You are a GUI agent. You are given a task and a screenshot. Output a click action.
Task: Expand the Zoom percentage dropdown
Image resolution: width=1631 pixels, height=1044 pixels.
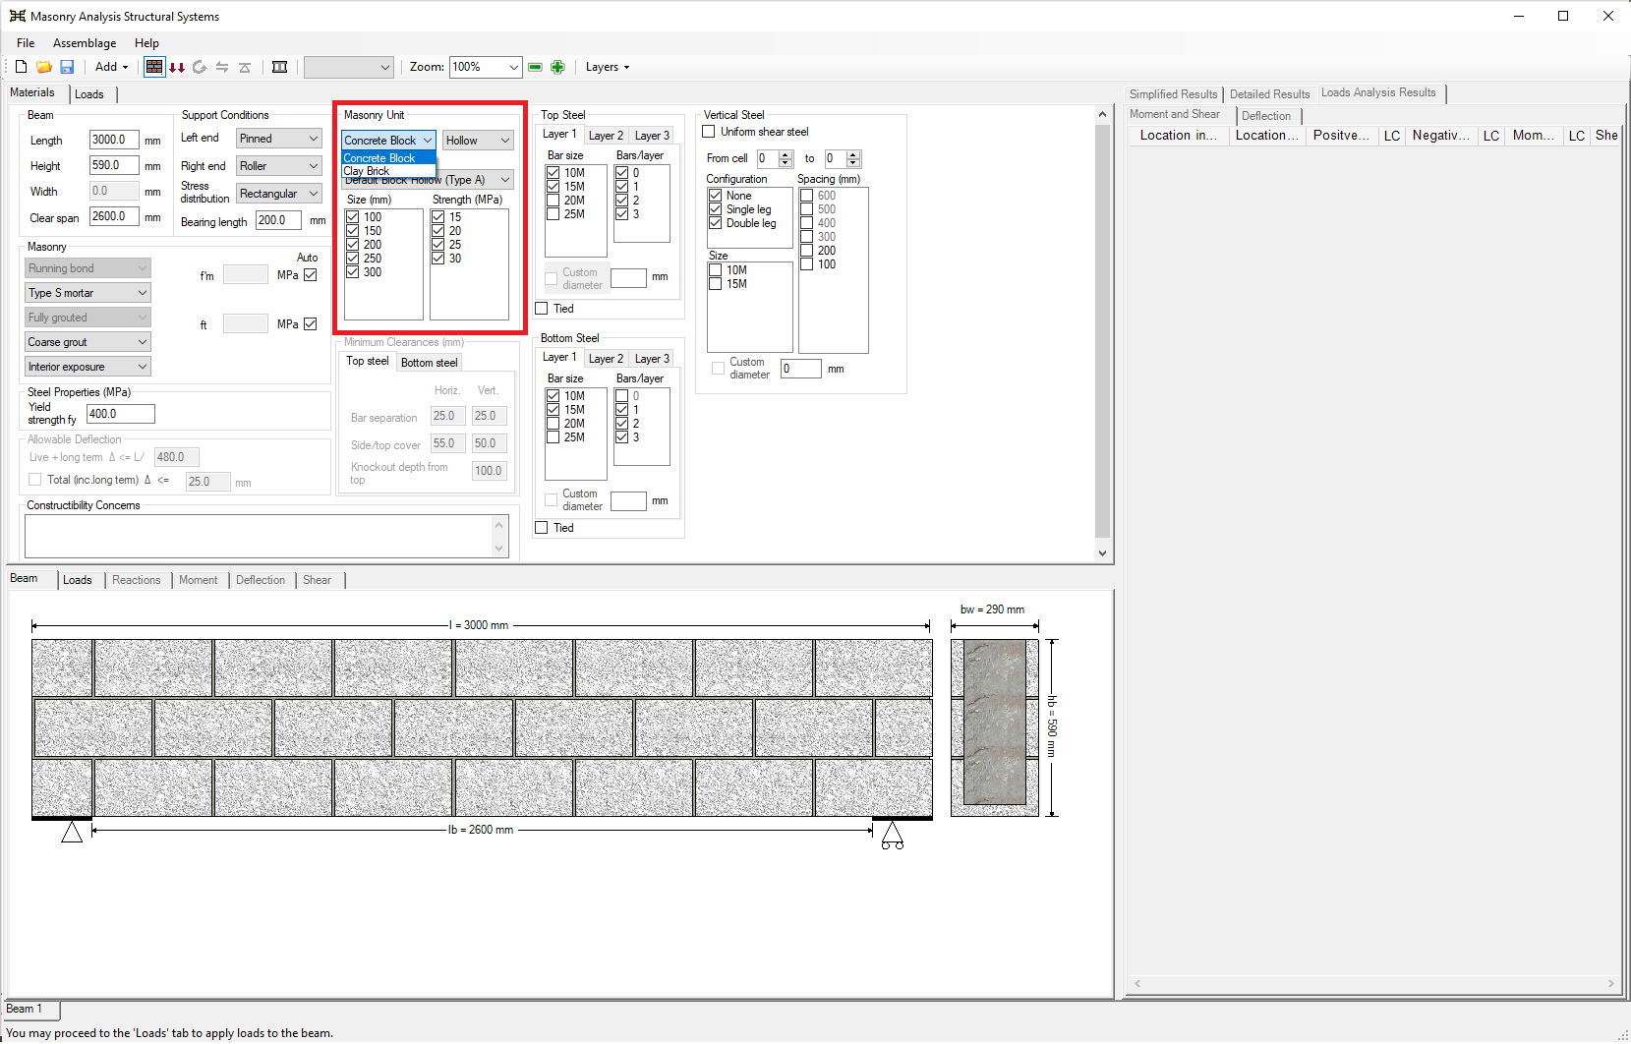513,67
